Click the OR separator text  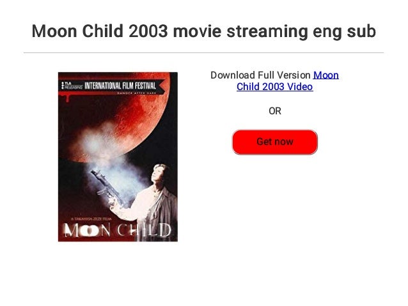point(275,111)
